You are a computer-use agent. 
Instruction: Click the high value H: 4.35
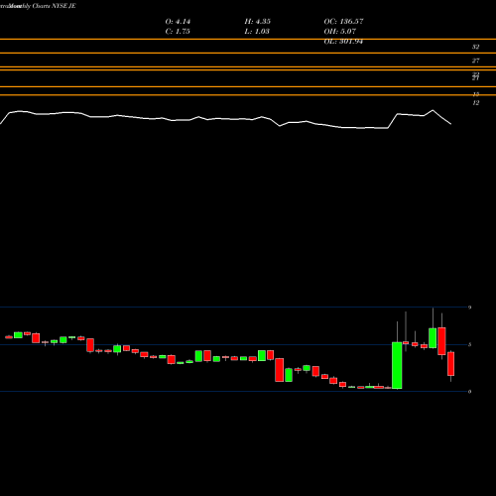tap(258, 22)
